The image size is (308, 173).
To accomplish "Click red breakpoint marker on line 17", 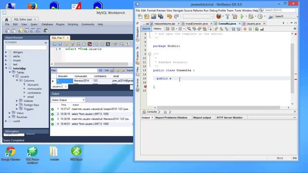I will coord(145,86).
